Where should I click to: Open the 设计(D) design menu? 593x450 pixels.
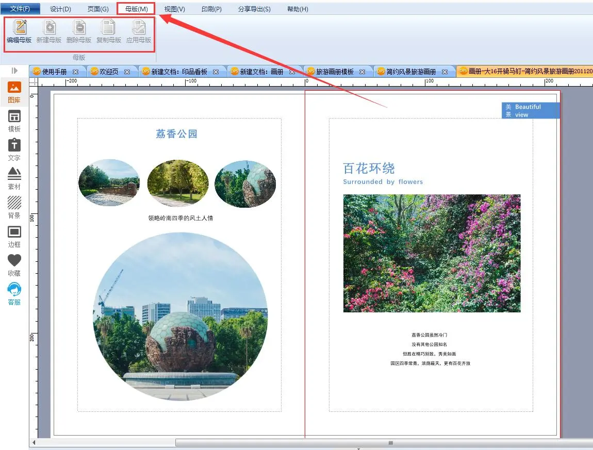60,9
